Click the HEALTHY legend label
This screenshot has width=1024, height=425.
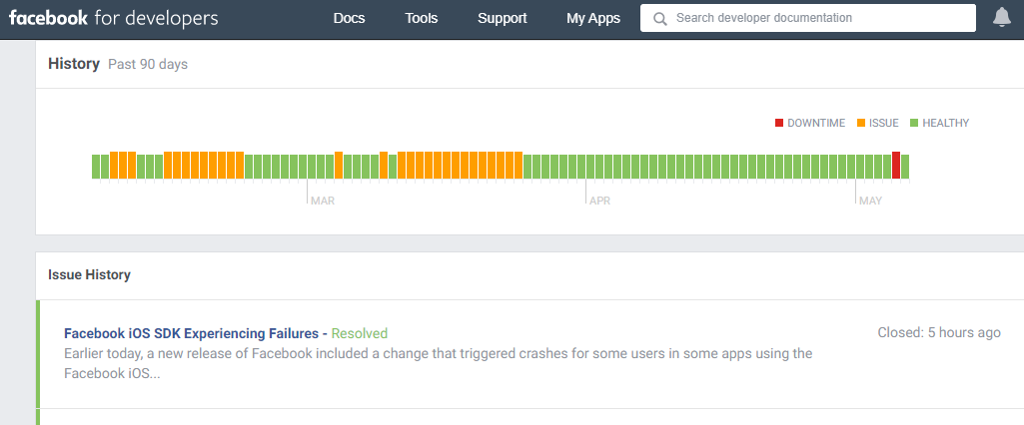[x=946, y=123]
